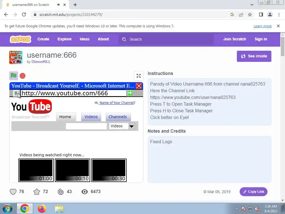
Task: Open the 00:30 video thumbnail
Action: coord(109,170)
